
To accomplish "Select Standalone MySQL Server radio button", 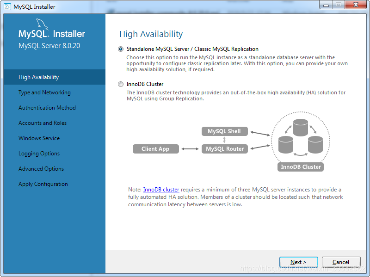I will (121, 49).
